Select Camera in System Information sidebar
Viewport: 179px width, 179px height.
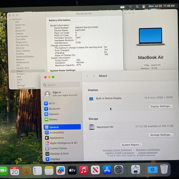tap(19, 33)
